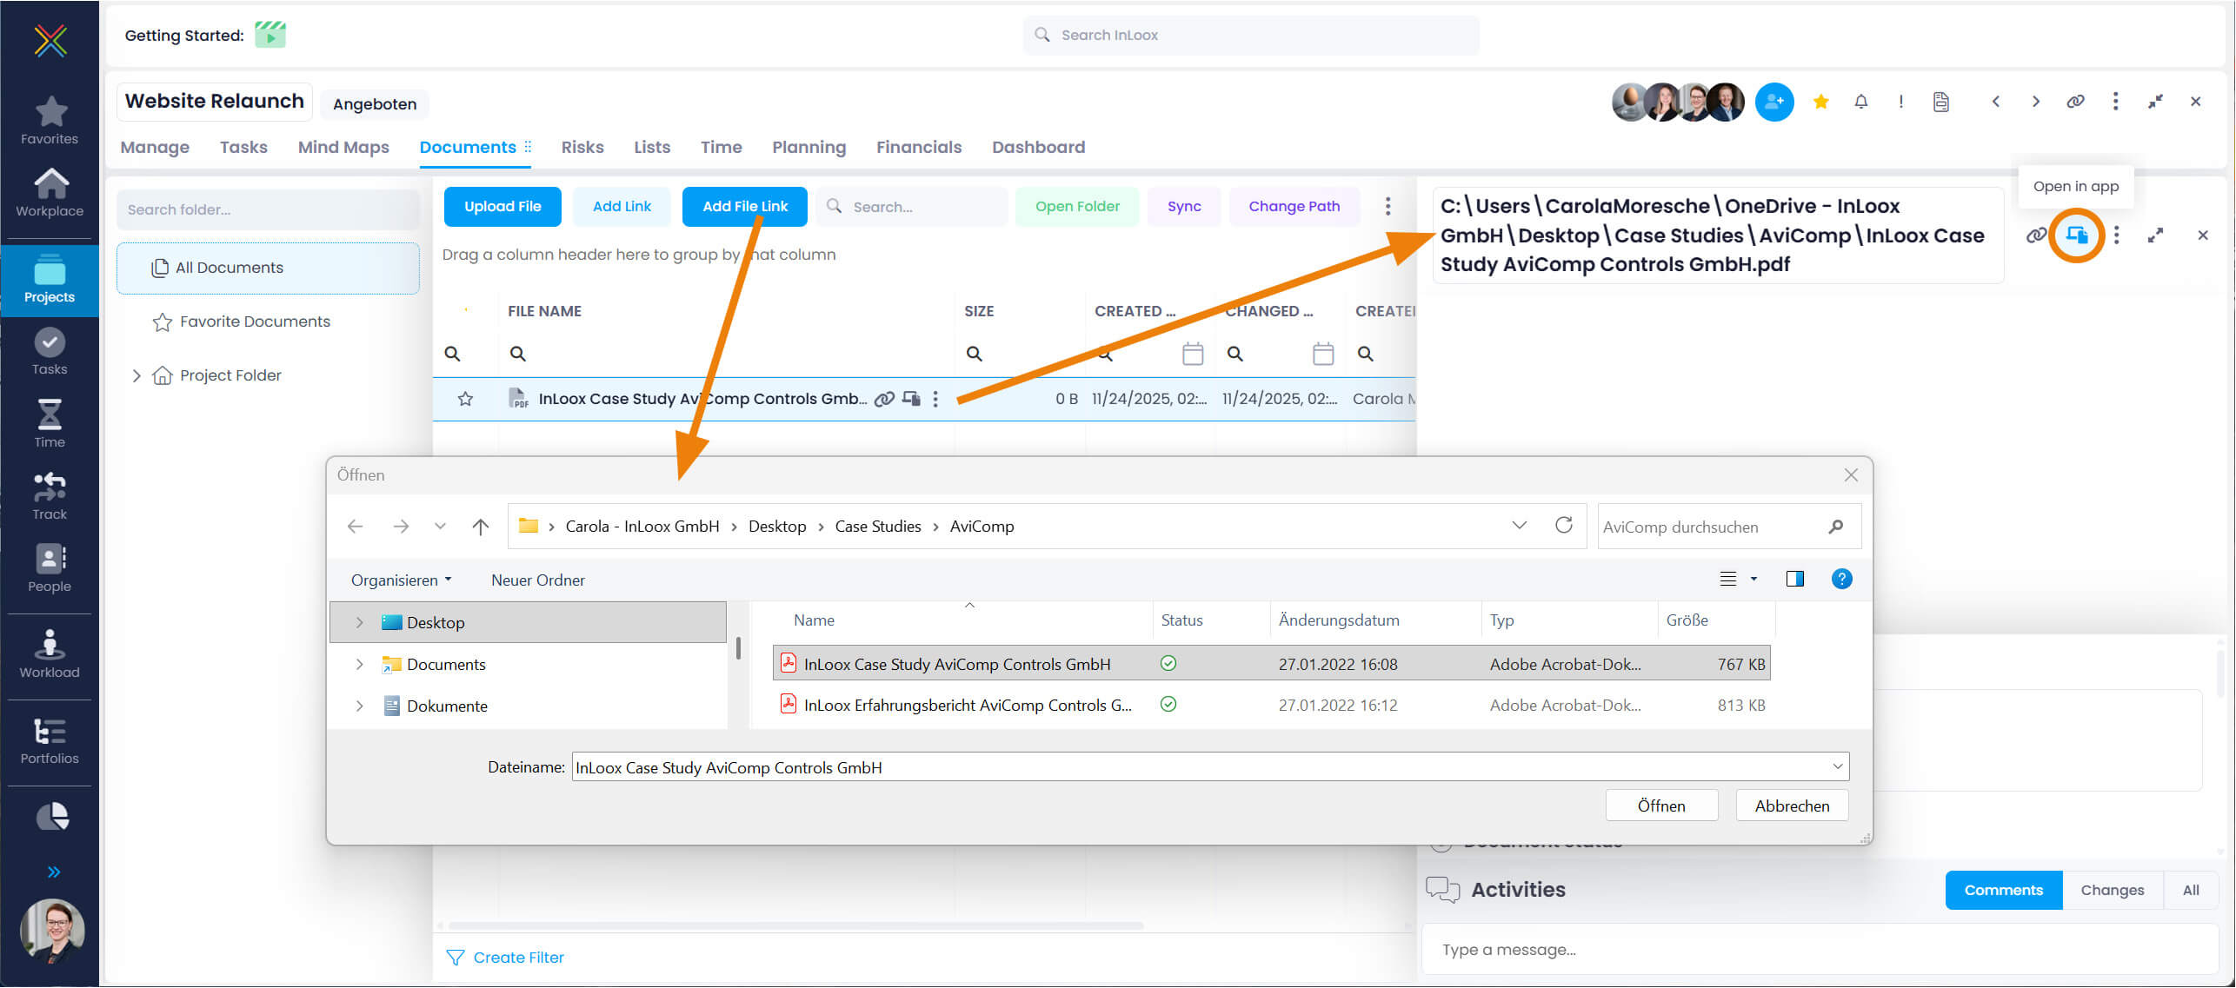Open document panel three-dot menu

(x=2116, y=235)
